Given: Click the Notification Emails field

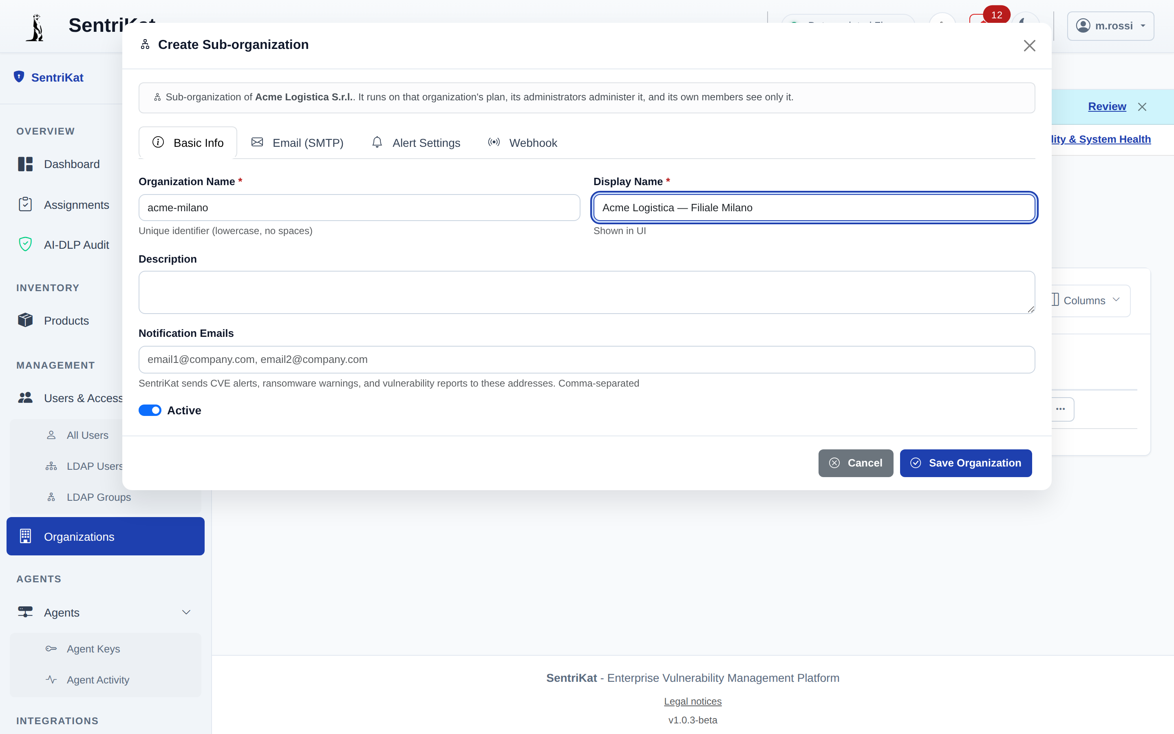Looking at the screenshot, I should [587, 360].
